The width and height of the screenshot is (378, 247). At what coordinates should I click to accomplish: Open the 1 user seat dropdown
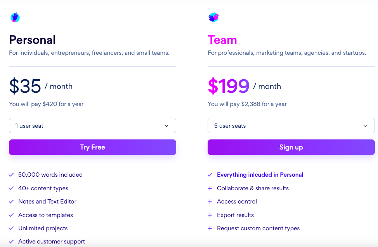pos(93,125)
